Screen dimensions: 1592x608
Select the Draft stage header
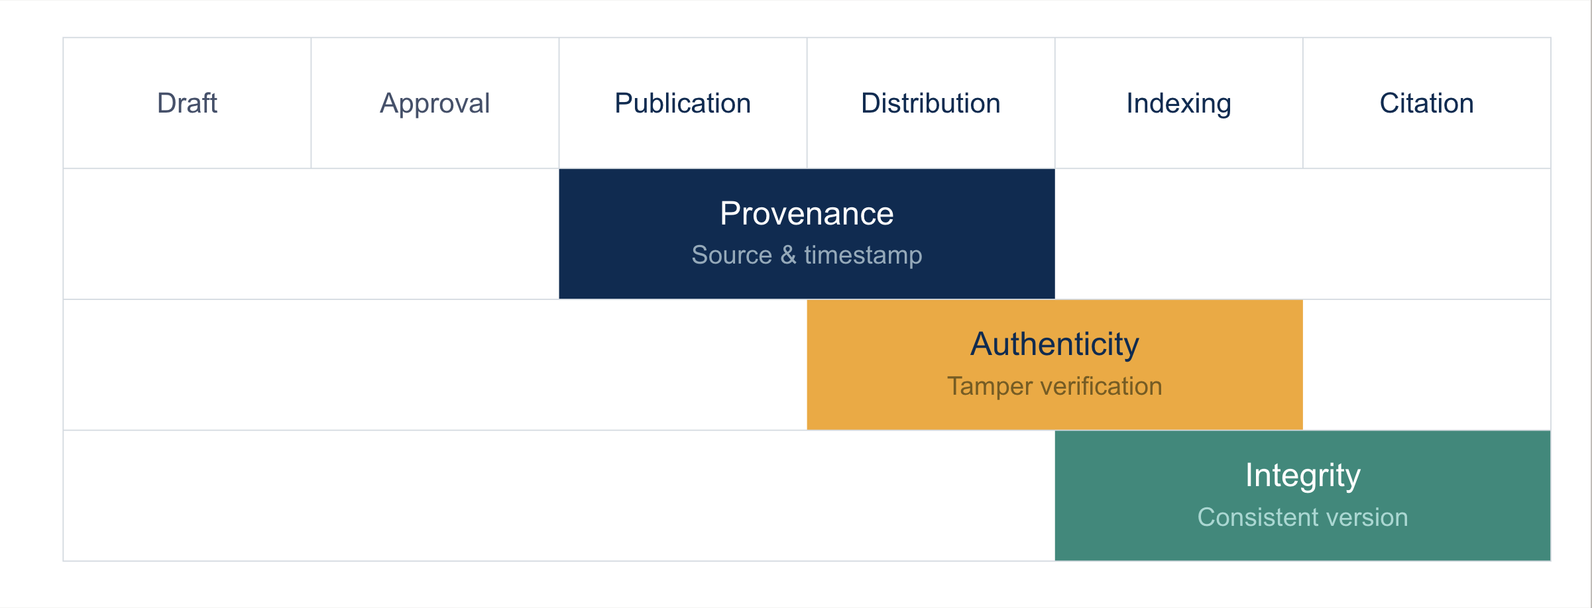click(x=187, y=103)
